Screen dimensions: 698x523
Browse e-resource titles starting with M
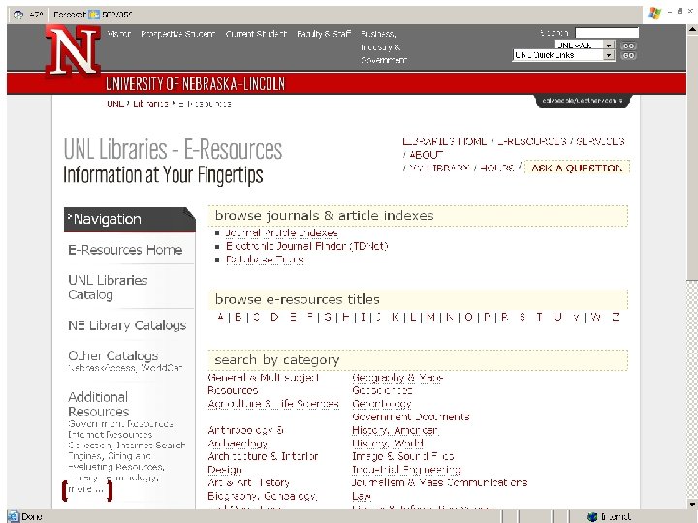(x=430, y=317)
